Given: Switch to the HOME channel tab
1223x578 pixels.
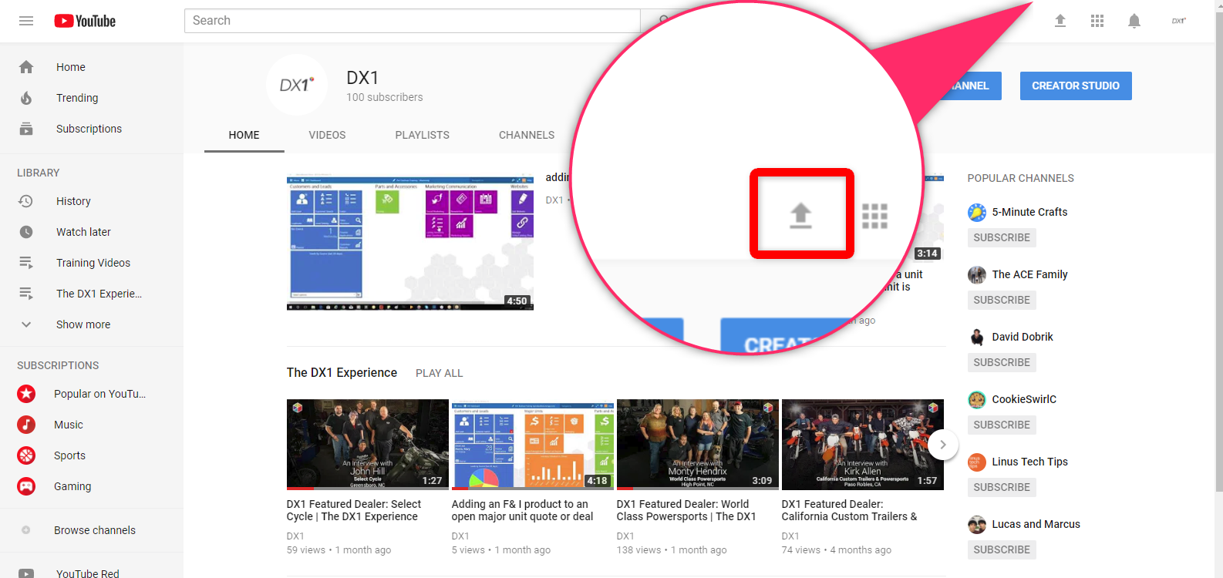Looking at the screenshot, I should (x=244, y=135).
